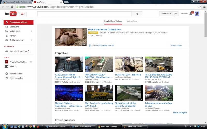Open the notifications bell
This screenshot has width=207, height=129.
point(191,14)
